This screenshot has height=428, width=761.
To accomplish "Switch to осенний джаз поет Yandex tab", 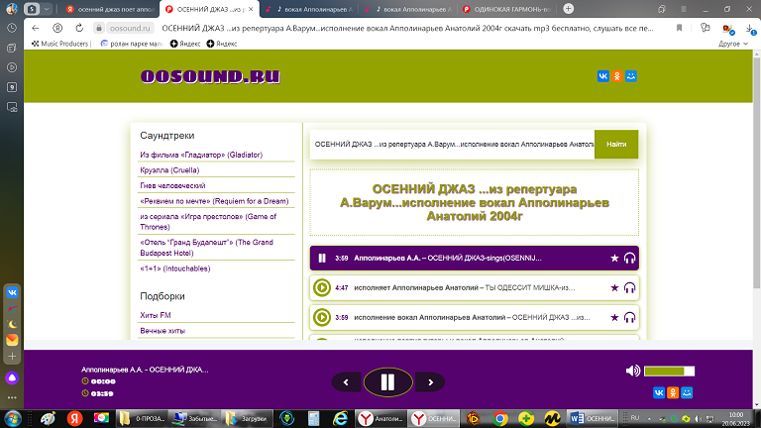I will click(110, 9).
